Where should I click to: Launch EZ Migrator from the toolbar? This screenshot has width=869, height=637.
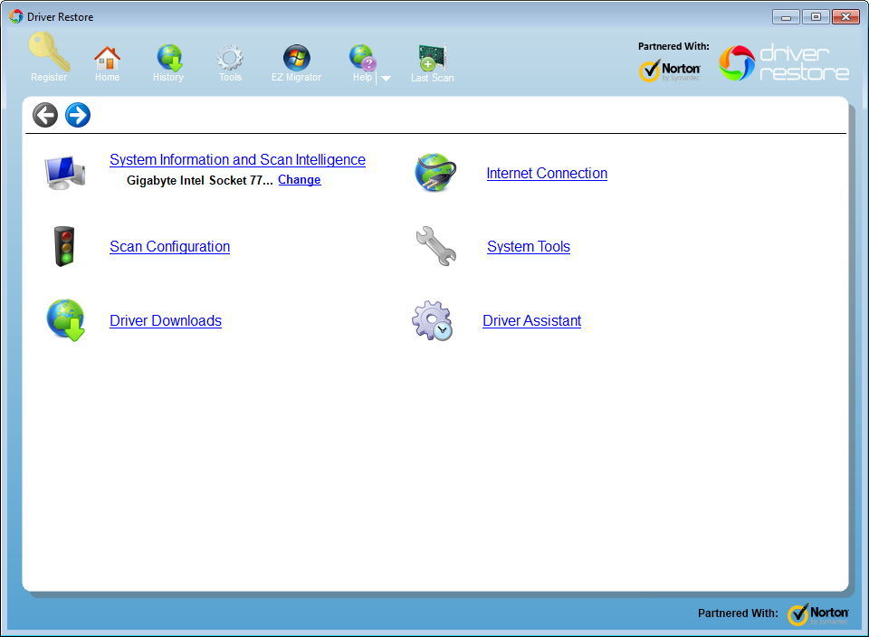point(296,56)
